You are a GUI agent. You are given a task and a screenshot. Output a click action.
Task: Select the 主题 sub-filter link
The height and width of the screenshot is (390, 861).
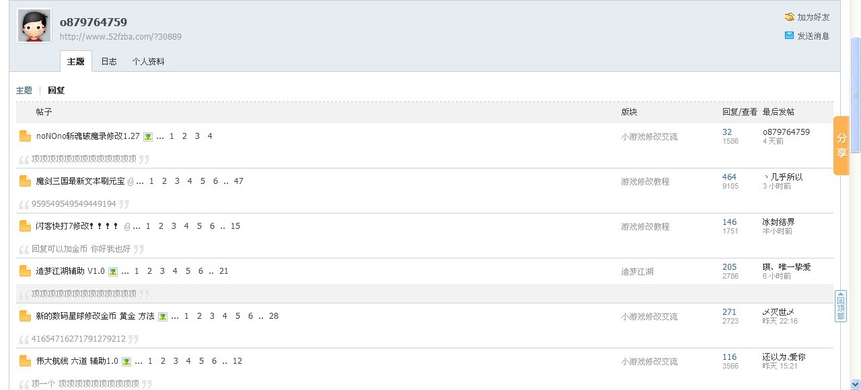(24, 91)
